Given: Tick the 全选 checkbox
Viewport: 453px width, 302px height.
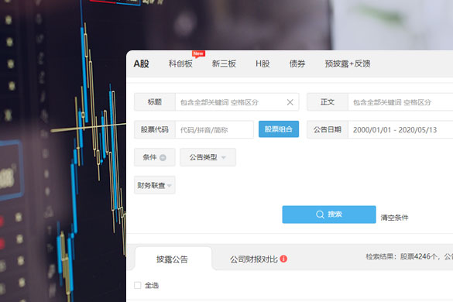Looking at the screenshot, I should (138, 286).
